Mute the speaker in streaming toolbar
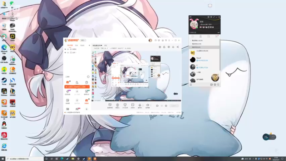Viewport: 286px width, 161px height. 147,105
